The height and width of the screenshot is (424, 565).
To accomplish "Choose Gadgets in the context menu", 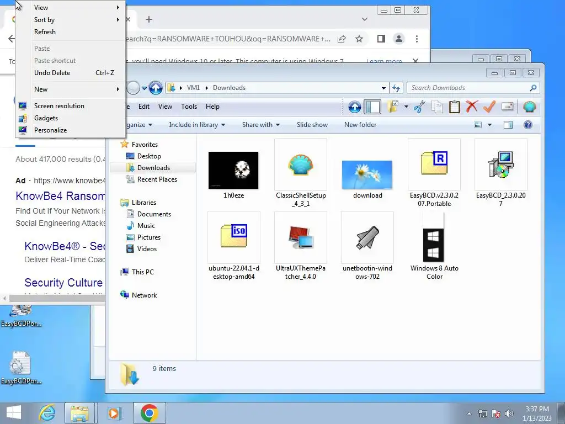I will pos(70,118).
